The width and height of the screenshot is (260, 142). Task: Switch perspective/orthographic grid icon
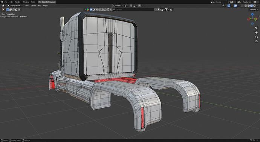256,41
